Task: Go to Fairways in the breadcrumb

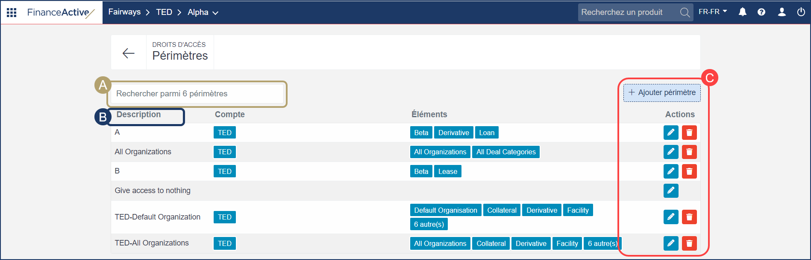Action: pyautogui.click(x=124, y=12)
